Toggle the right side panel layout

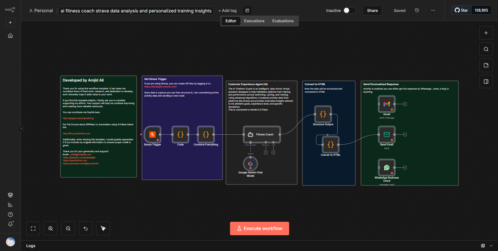486,81
